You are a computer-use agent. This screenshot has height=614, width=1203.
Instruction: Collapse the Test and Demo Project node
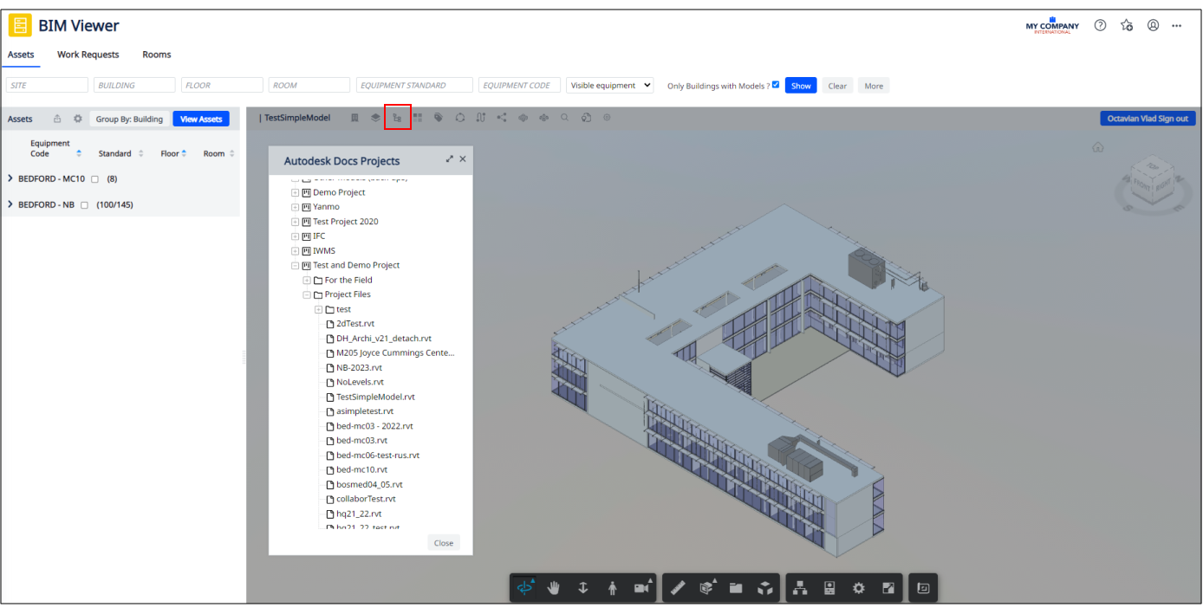[x=295, y=265]
